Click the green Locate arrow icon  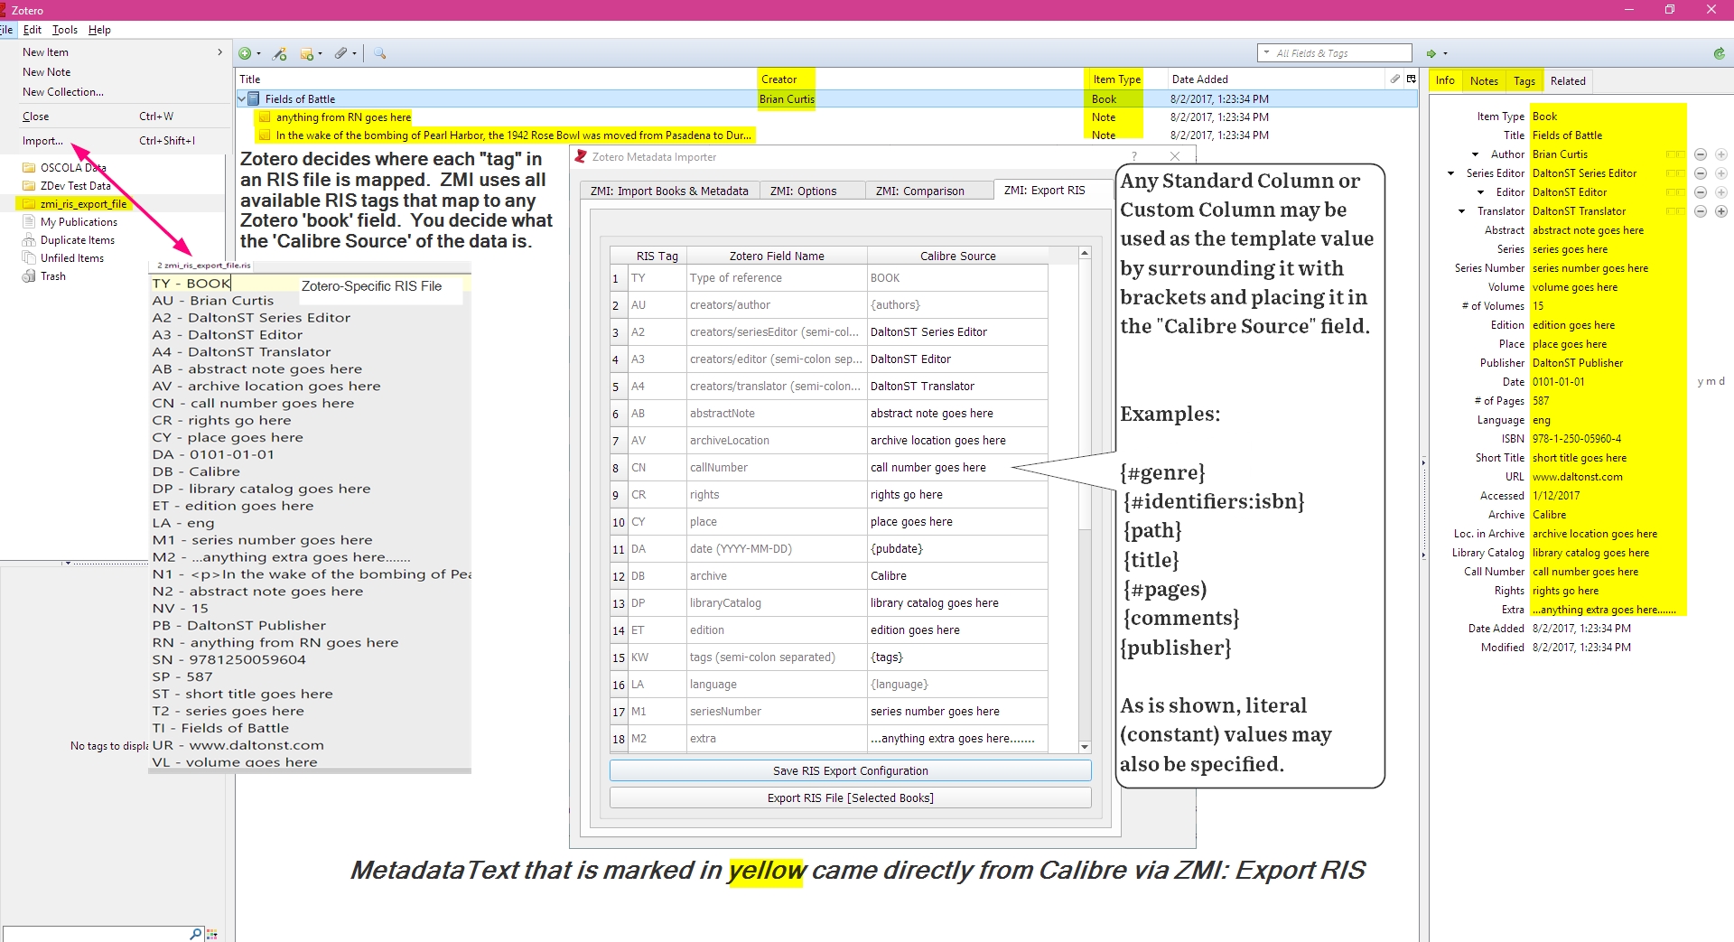(x=1431, y=54)
